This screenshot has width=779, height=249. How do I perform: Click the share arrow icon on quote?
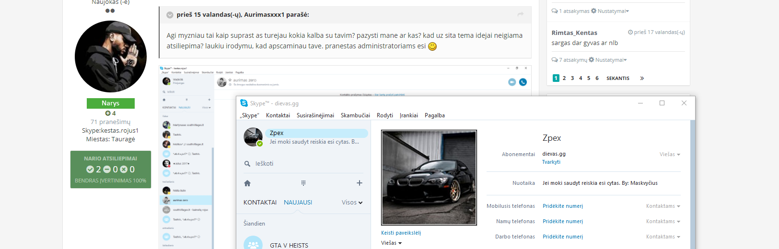[521, 14]
